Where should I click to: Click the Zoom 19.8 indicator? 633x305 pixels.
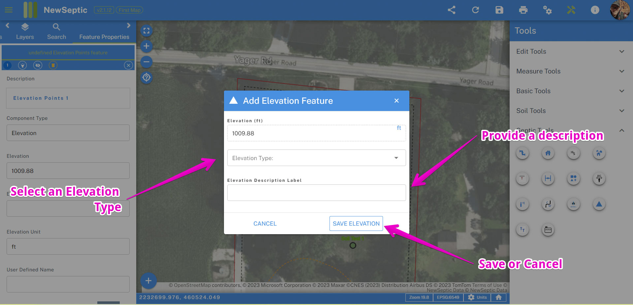[419, 297]
